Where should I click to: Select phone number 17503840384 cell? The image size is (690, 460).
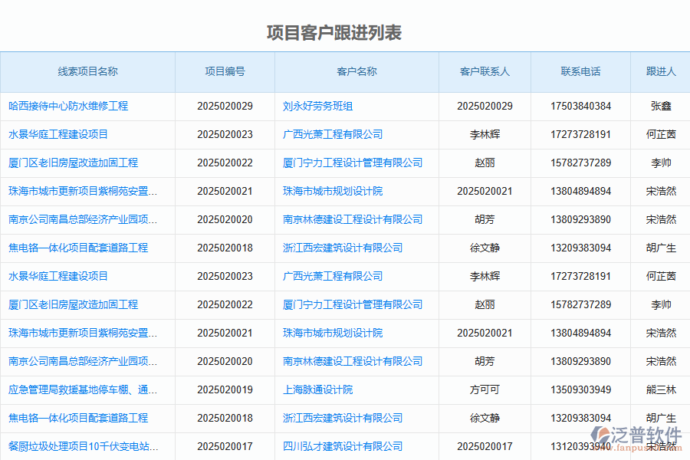coord(580,106)
